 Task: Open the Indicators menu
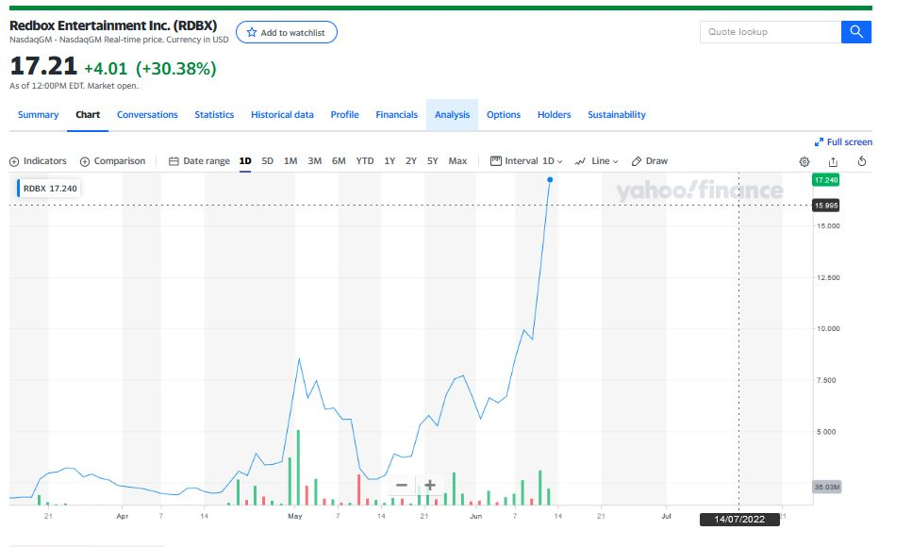39,161
